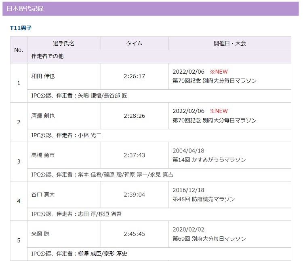303x261 pixels.
Task: Click the 伴走者その他 header row
Action: (x=48, y=56)
